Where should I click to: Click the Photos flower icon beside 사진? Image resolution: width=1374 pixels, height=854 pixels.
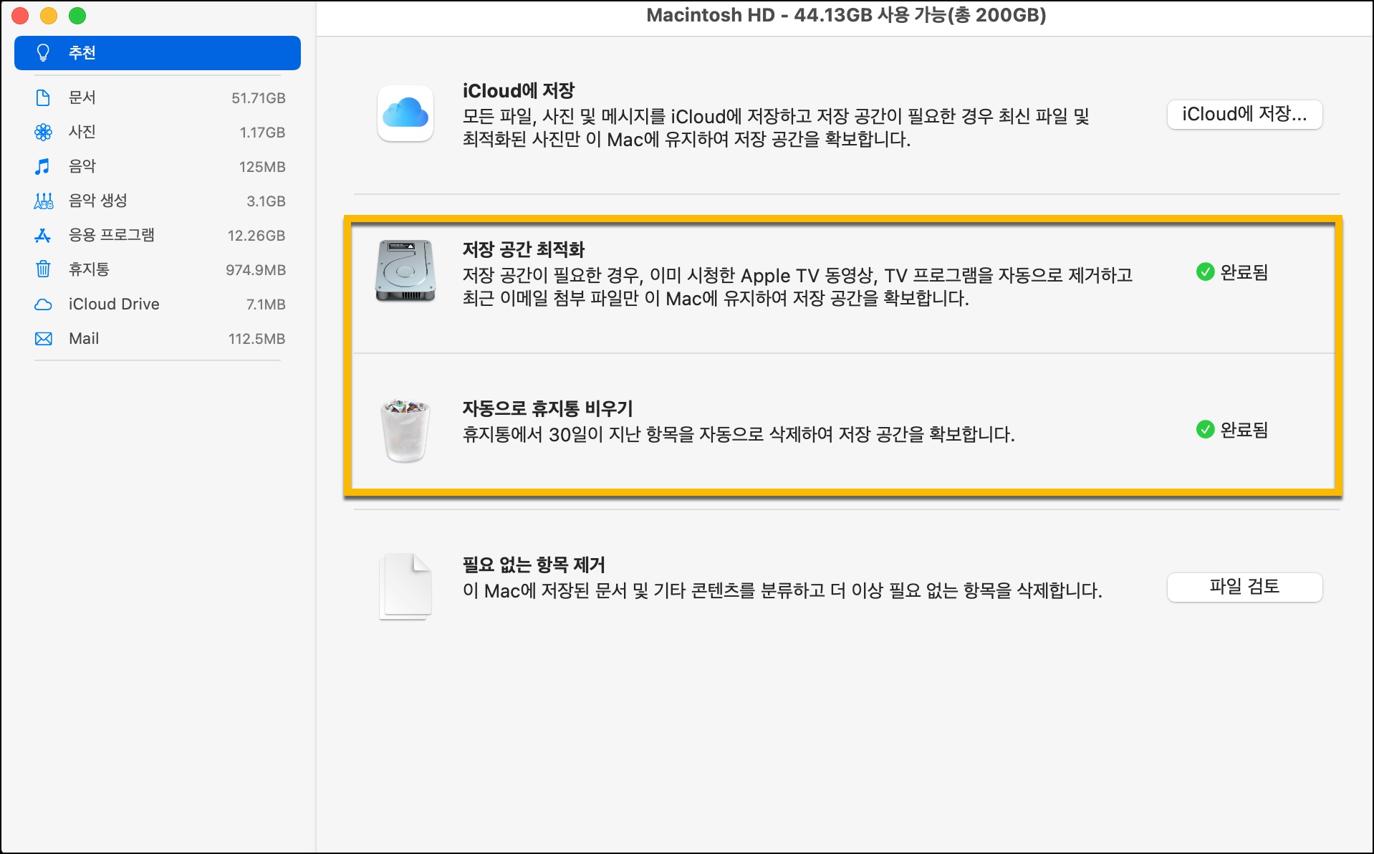[43, 132]
